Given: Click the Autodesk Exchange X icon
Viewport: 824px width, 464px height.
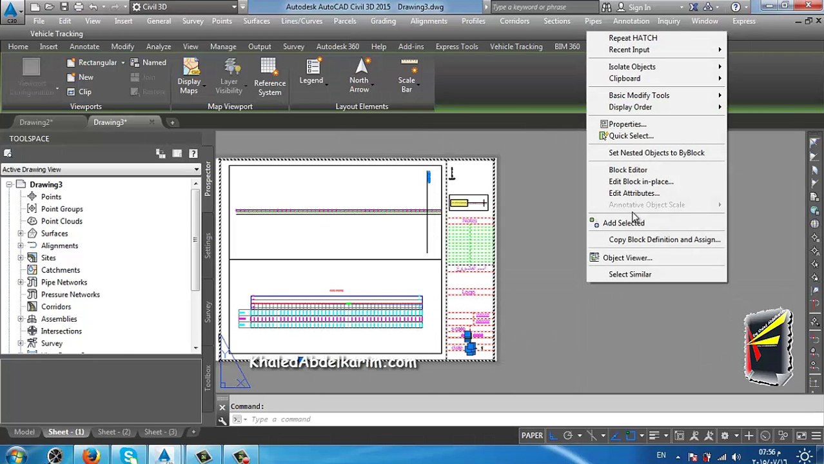Looking at the screenshot, I should (693, 7).
